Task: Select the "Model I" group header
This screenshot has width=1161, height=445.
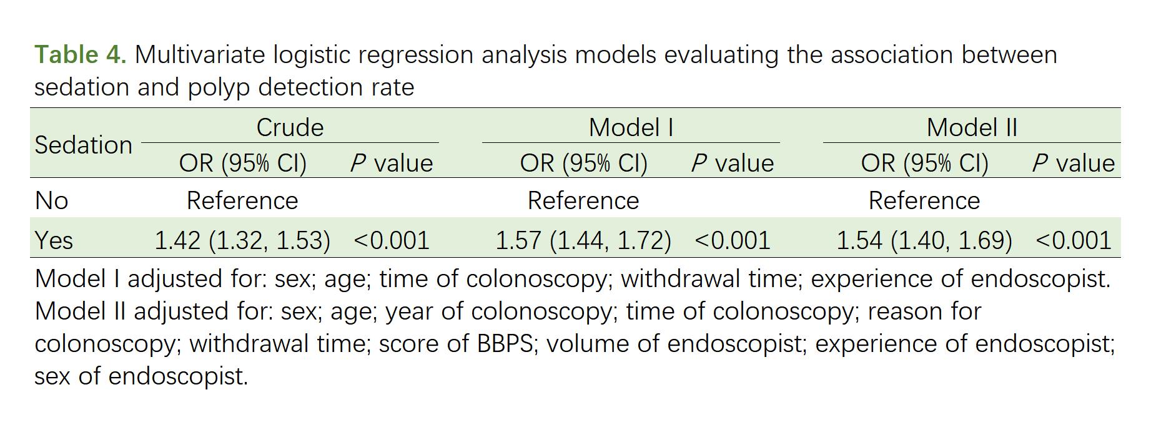Action: (x=631, y=127)
